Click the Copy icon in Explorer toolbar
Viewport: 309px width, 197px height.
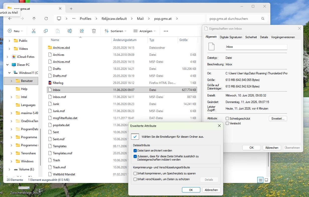(x=46, y=31)
